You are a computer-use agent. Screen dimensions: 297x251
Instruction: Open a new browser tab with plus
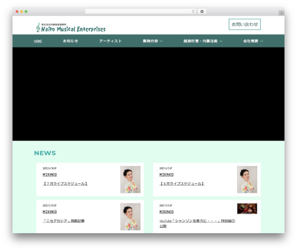(x=282, y=13)
